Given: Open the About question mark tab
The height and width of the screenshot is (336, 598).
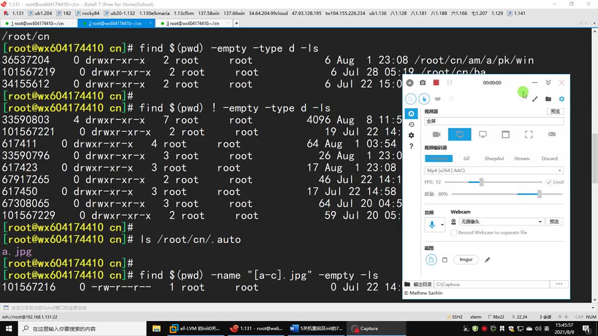Looking at the screenshot, I should pos(411,147).
